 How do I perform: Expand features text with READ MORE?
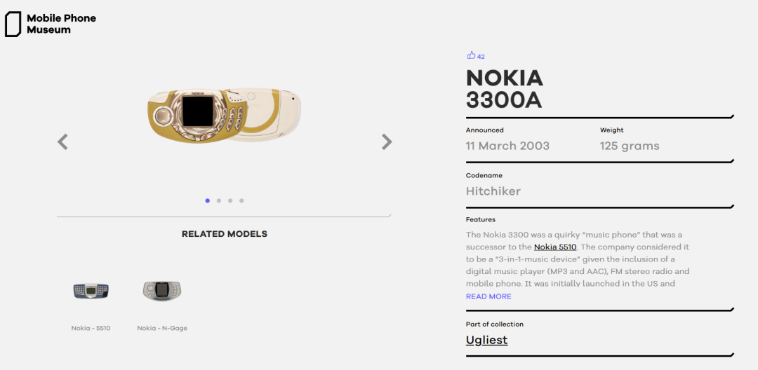pyautogui.click(x=488, y=296)
